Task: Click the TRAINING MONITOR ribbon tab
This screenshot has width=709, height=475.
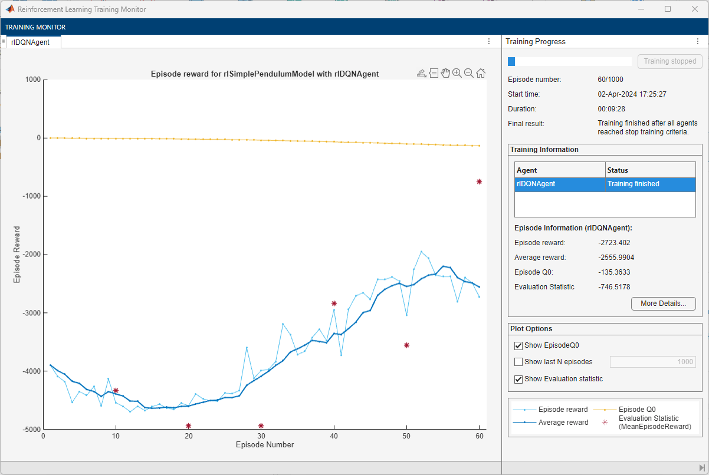Action: pyautogui.click(x=35, y=27)
